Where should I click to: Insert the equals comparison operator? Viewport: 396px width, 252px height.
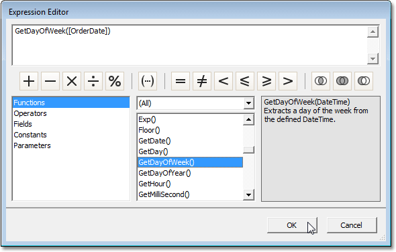pos(181,81)
